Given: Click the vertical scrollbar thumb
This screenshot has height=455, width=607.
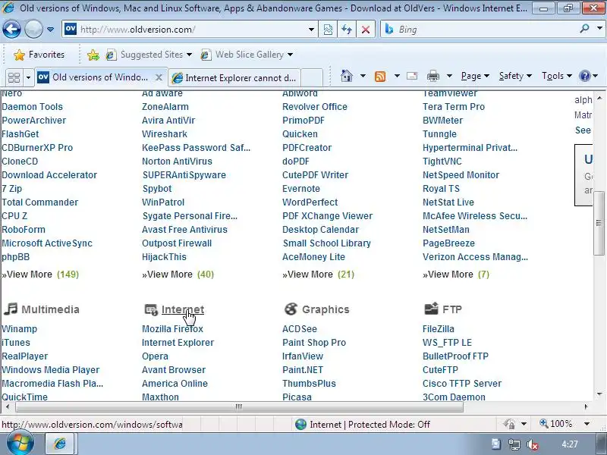Looking at the screenshot, I should point(599,222).
